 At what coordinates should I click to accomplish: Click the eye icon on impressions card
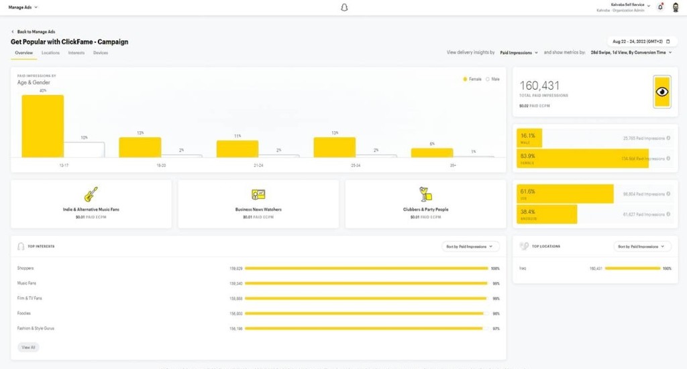point(662,92)
